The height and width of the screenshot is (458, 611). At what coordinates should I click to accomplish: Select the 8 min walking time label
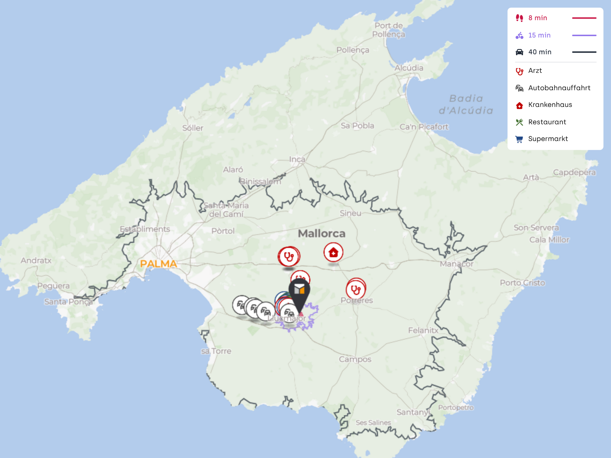(537, 18)
